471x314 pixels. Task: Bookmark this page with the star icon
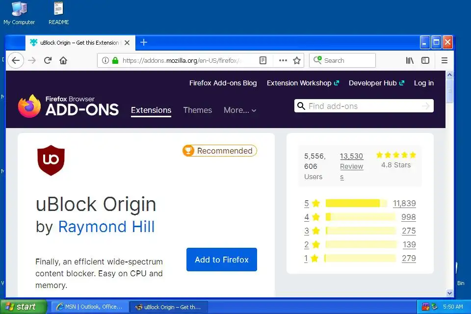pyautogui.click(x=297, y=60)
